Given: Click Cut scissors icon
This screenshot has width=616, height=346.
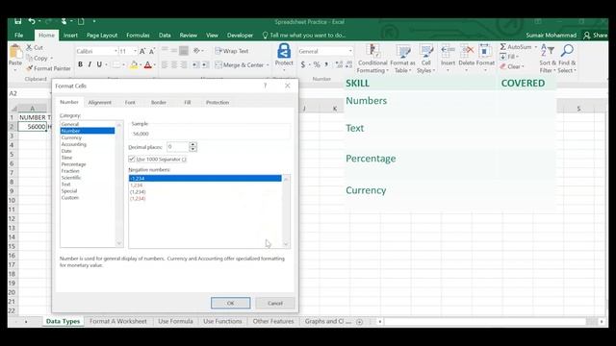Looking at the screenshot, I should point(29,47).
